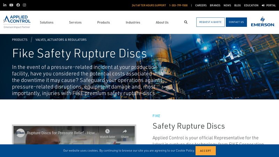This screenshot has width=279, height=157.
Task: Open the Instagram social icon
Action: (x=24, y=5)
